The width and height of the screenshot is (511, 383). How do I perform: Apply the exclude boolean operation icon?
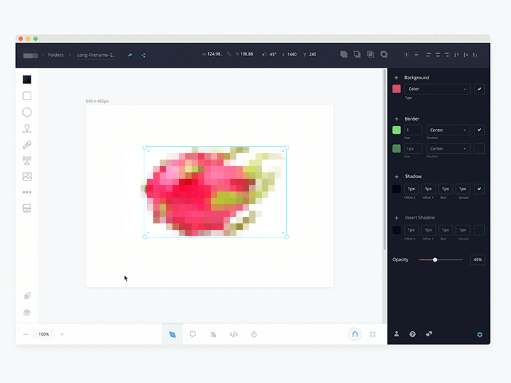(x=384, y=54)
